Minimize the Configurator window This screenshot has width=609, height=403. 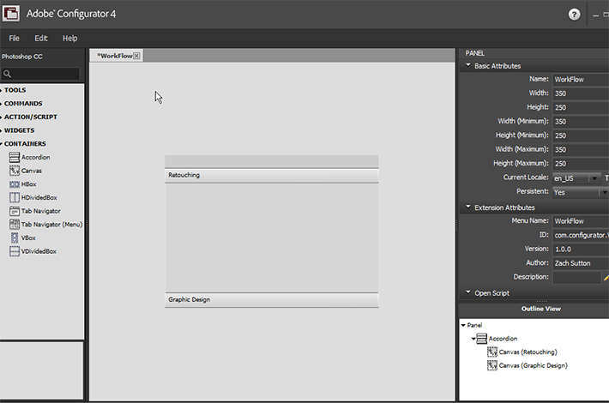coord(595,15)
